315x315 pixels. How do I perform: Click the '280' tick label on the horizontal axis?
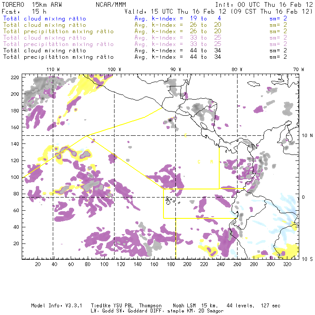coord(254,264)
